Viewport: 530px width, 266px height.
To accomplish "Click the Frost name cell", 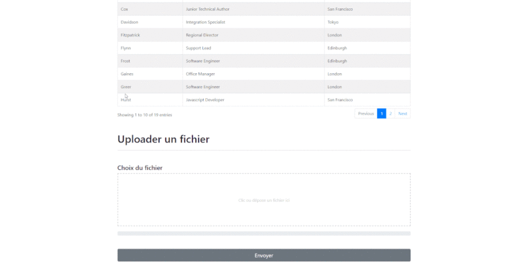I will click(125, 61).
